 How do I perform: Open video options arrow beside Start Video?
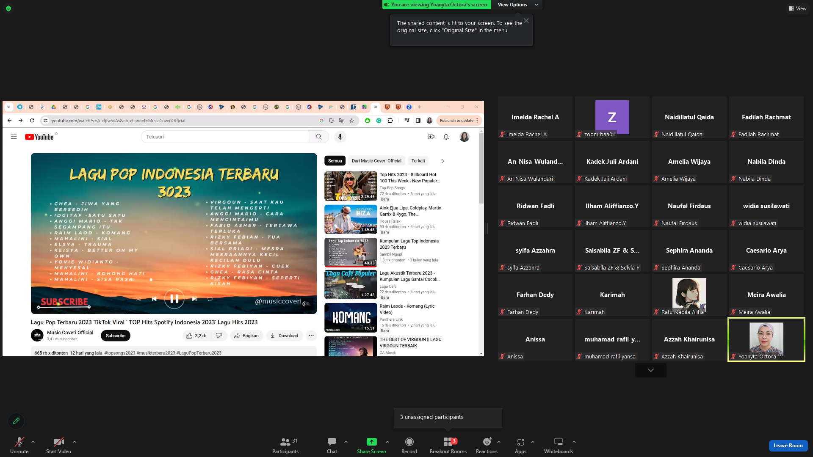75,442
